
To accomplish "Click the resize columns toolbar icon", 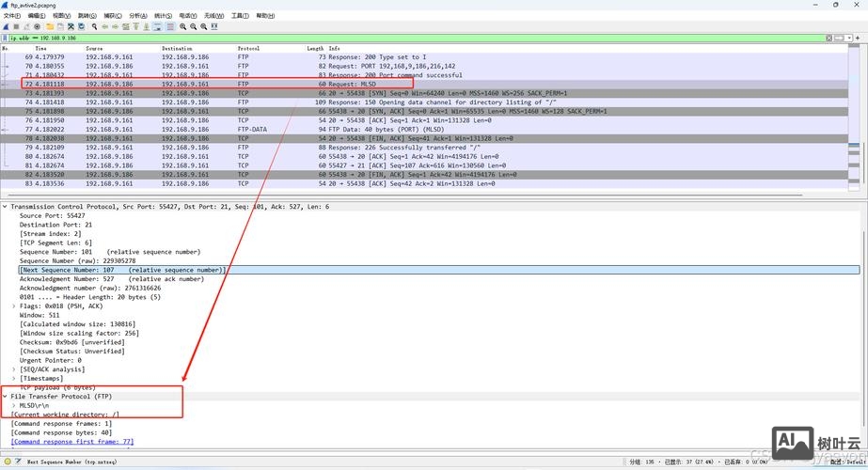I will 213,26.
